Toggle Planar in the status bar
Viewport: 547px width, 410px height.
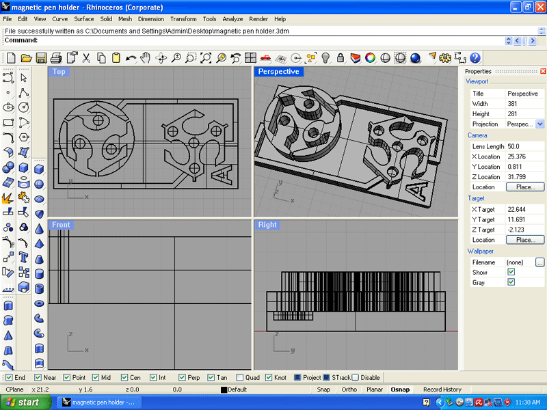click(x=375, y=389)
